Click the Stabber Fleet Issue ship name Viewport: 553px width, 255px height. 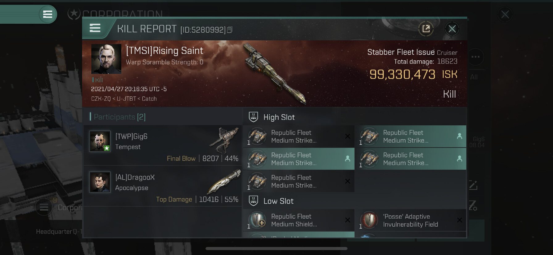pos(401,52)
